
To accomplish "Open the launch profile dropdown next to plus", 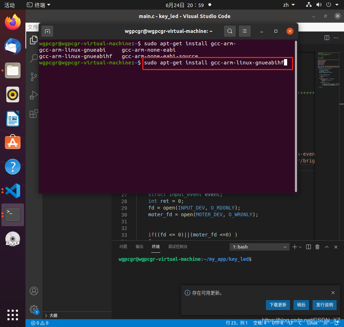I will coord(300,247).
